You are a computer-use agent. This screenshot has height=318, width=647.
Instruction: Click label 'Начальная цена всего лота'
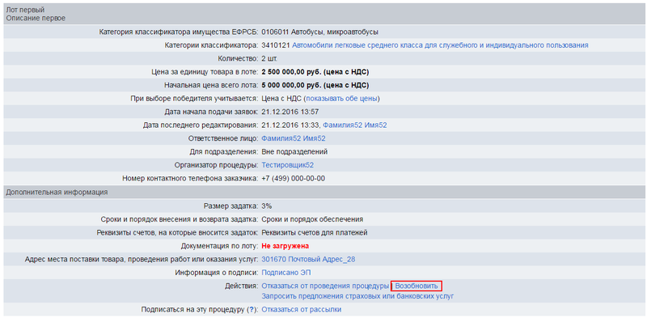(212, 86)
